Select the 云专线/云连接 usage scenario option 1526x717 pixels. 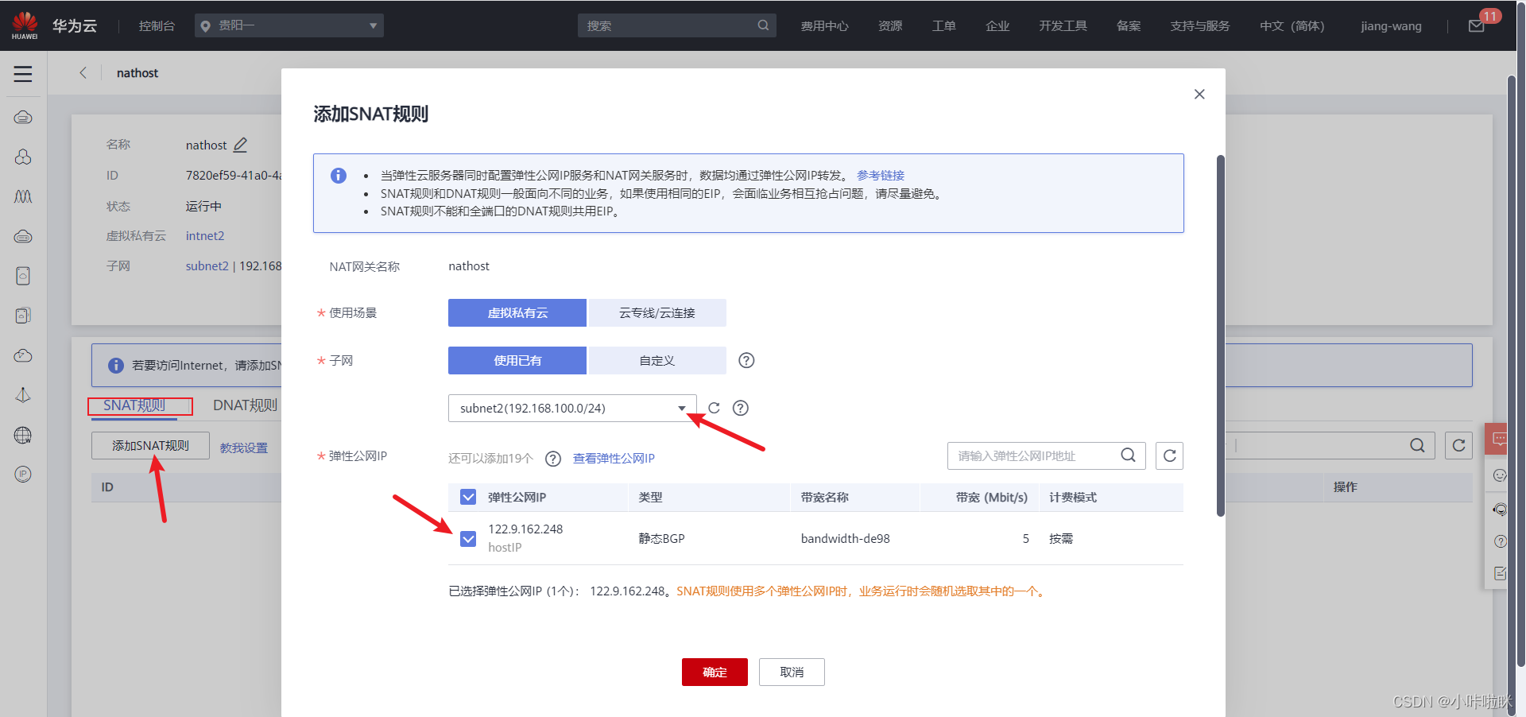click(x=656, y=312)
